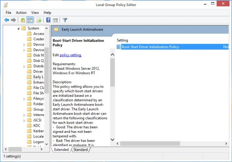Image resolution: width=232 pixels, height=162 pixels.
Task: Click the Forward arrow toolbar button
Action: (x=14, y=20)
